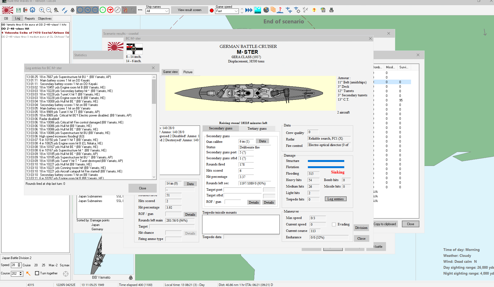Viewport: 494px width, 287px height.
Task: Click the greyed aircraft formation icon
Action: pyautogui.click(x=305, y=10)
